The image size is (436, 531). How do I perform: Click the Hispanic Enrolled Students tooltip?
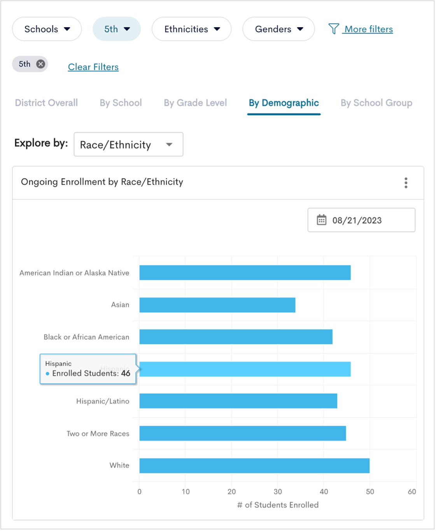pos(88,369)
